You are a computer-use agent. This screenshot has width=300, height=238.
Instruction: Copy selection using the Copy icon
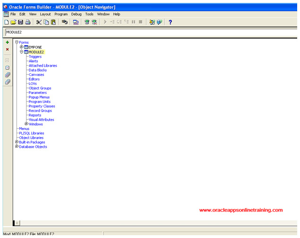(46, 22)
